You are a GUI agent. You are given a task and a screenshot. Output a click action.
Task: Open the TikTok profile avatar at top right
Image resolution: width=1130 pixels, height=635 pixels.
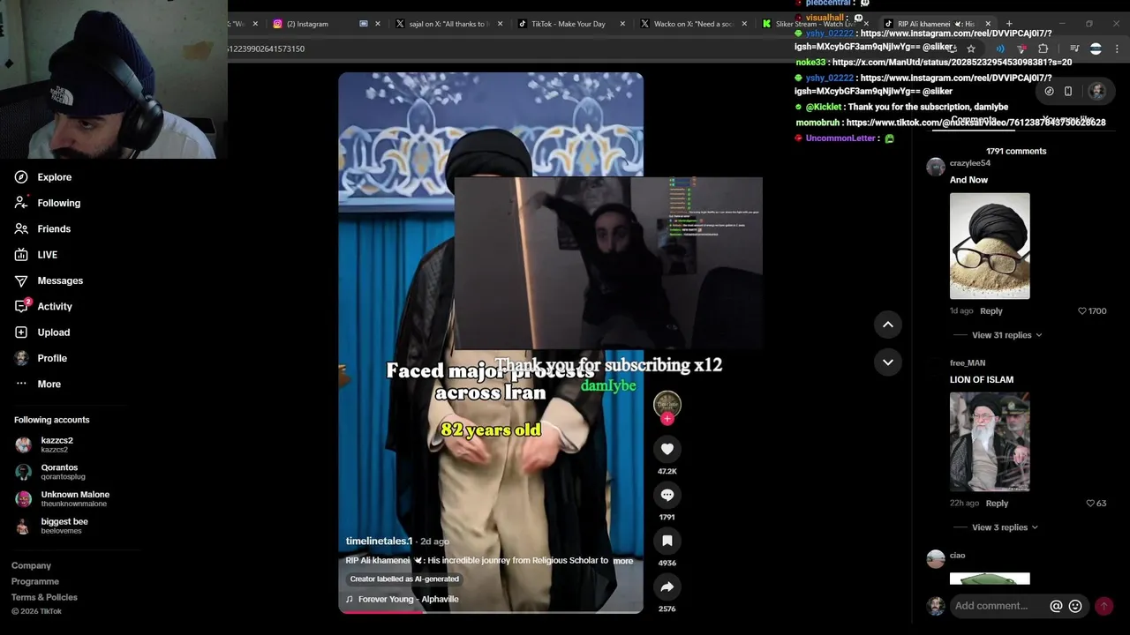point(1097,91)
